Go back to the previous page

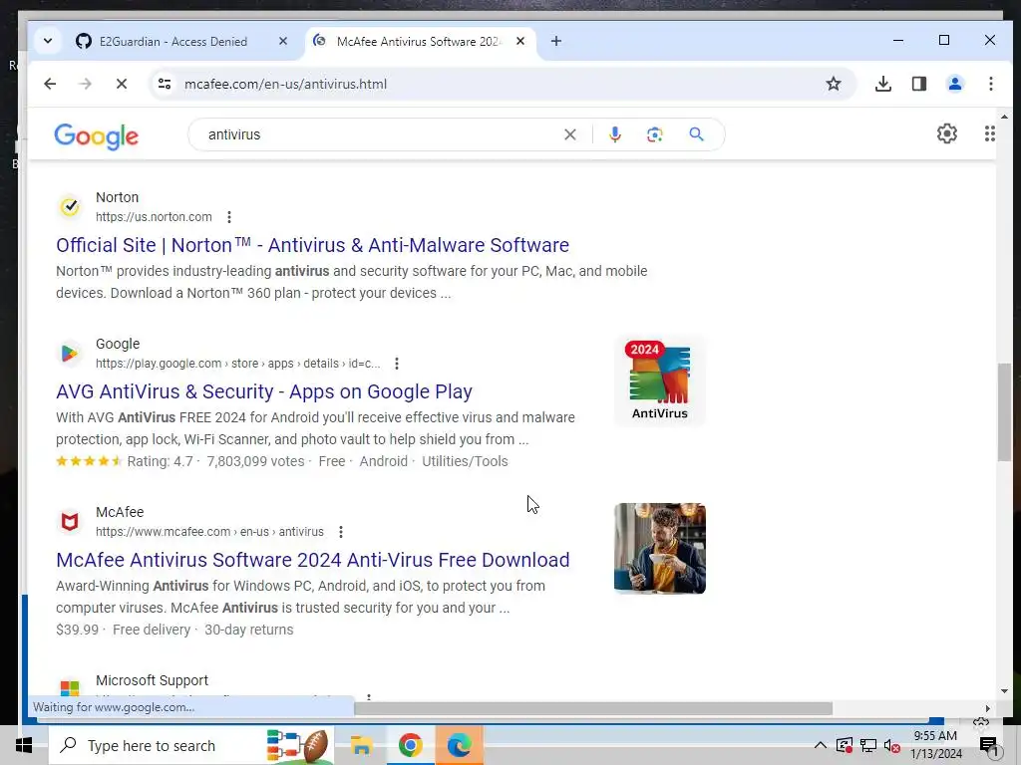tap(50, 84)
